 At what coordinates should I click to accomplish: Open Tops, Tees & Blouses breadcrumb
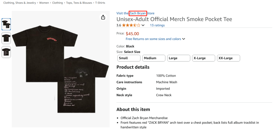point(79,3)
